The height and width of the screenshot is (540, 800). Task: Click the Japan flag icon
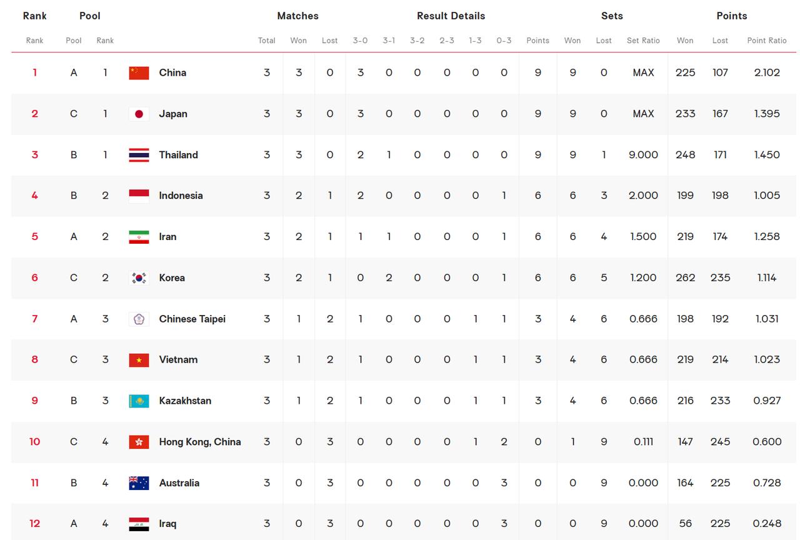point(139,114)
